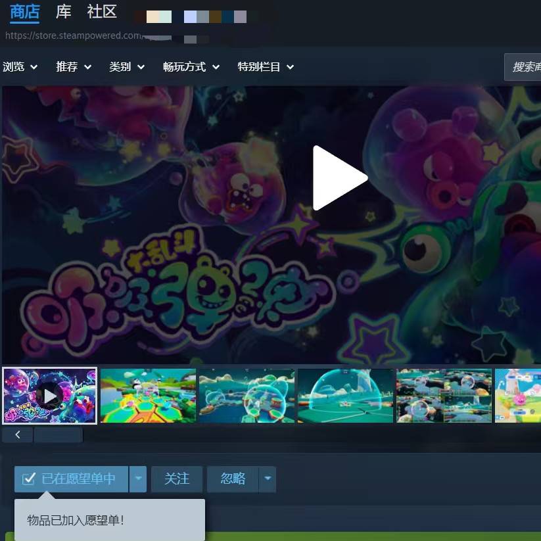
Task: Click the 关注 follow button
Action: point(177,479)
